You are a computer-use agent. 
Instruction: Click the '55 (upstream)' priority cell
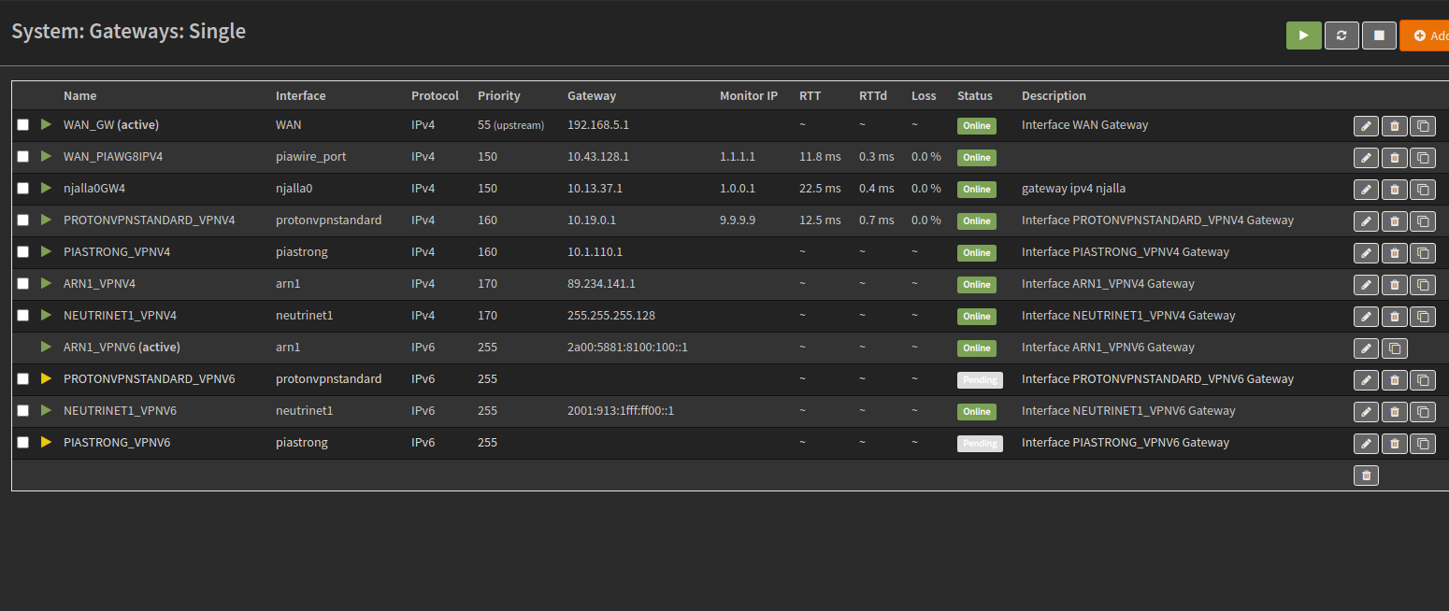[510, 124]
